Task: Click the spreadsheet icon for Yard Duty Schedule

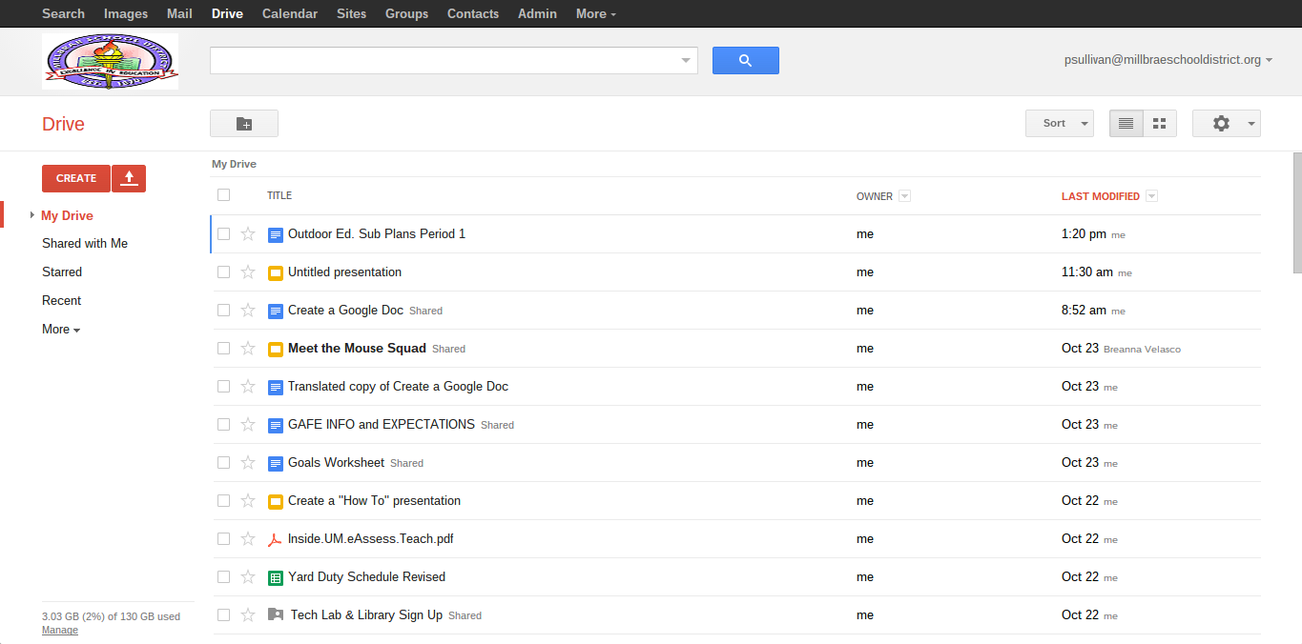Action: 276,577
